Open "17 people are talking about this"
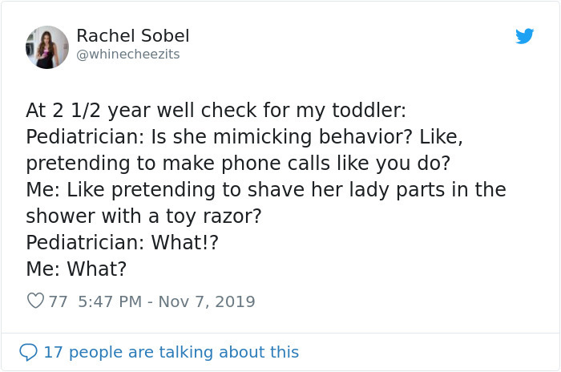 click(171, 352)
